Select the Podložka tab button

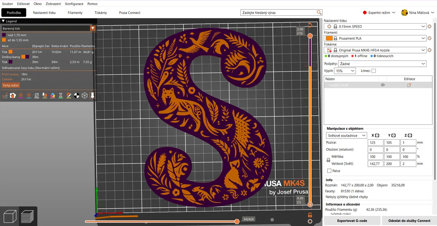tap(14, 13)
